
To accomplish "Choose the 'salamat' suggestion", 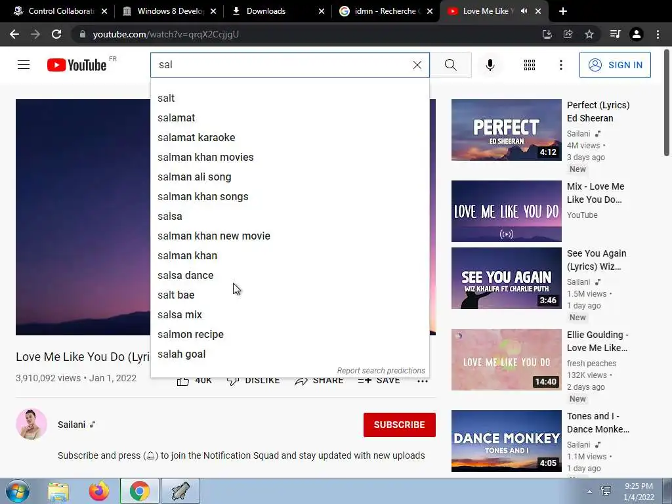I will (289, 118).
